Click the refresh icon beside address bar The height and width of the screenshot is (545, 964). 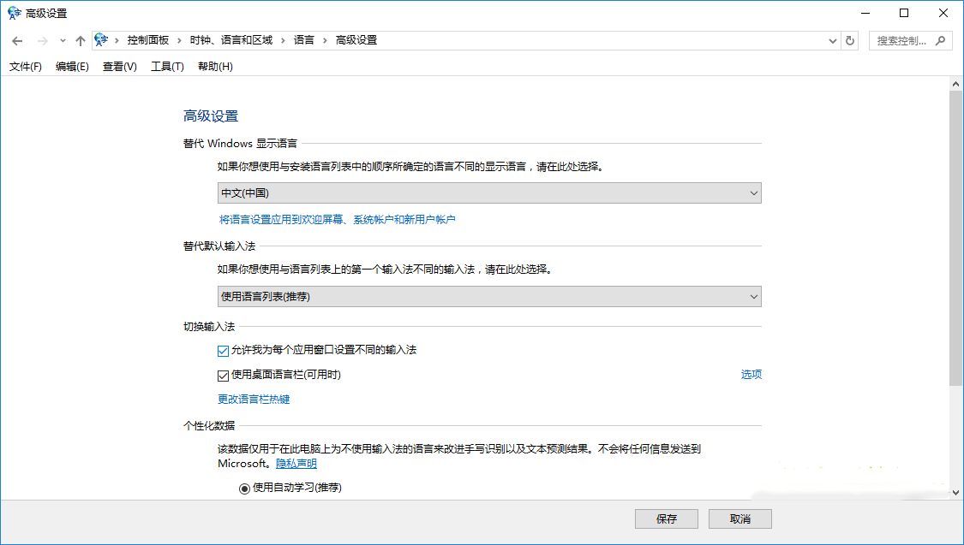pos(850,40)
